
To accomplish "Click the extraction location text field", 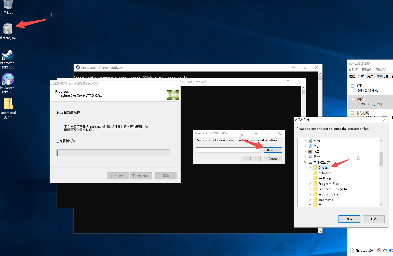I will (228, 150).
